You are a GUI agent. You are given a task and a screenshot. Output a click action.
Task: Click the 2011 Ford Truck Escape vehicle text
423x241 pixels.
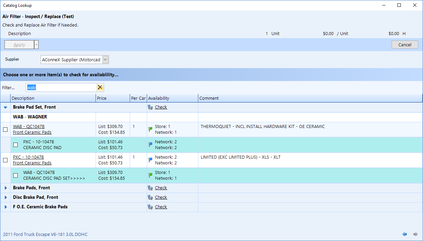click(x=45, y=235)
